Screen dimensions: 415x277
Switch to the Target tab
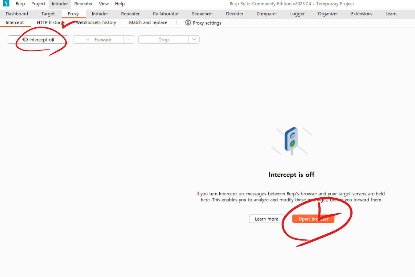click(x=48, y=14)
